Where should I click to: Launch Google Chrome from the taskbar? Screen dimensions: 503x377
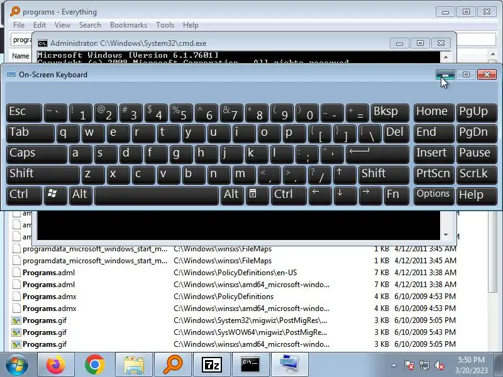pos(95,364)
